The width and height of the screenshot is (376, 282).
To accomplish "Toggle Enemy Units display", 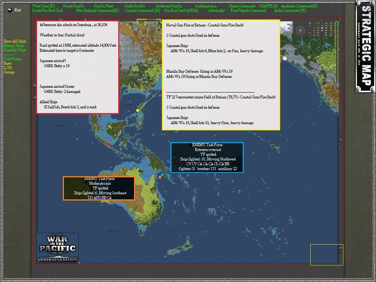I will [x=14, y=46].
